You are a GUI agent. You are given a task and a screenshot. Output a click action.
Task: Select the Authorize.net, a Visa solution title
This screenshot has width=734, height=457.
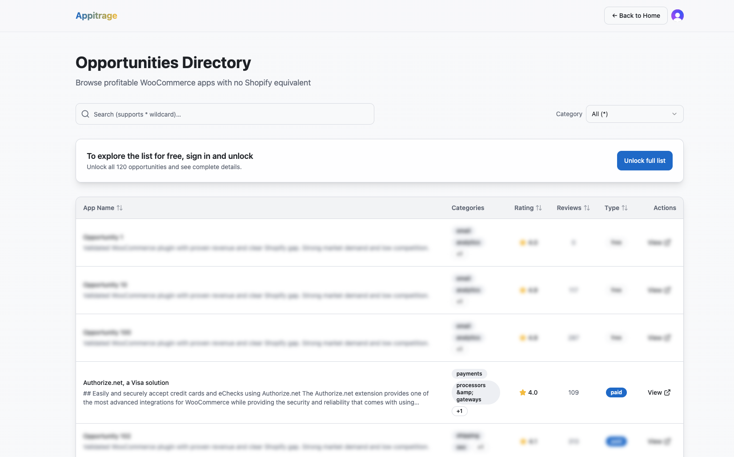click(126, 383)
